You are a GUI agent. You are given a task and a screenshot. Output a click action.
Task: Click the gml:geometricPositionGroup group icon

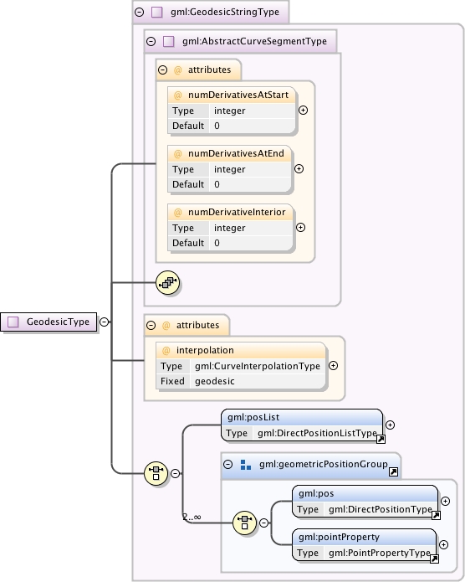point(246,465)
